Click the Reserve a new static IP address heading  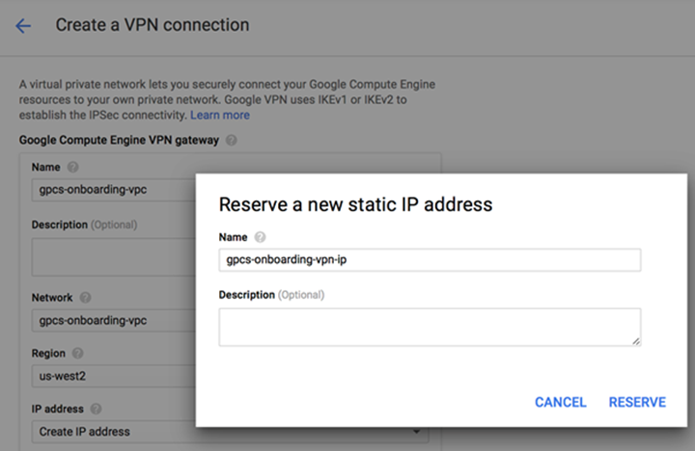coord(356,204)
